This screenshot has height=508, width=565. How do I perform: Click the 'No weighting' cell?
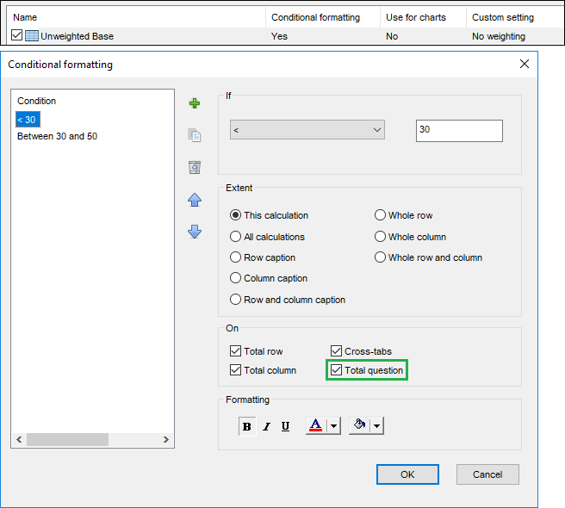(499, 36)
